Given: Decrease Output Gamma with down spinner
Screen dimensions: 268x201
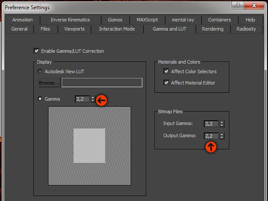Looking at the screenshot, I should 222,138.
